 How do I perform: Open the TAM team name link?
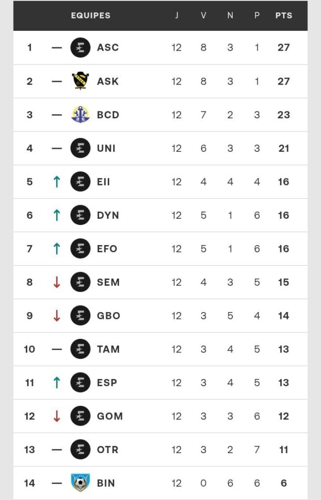pos(108,349)
